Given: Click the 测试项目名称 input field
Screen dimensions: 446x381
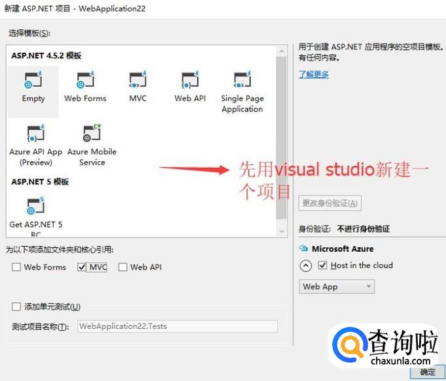Looking at the screenshot, I should pyautogui.click(x=177, y=326).
